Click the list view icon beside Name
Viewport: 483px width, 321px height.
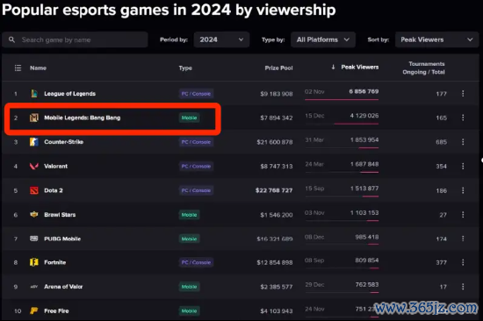point(18,68)
